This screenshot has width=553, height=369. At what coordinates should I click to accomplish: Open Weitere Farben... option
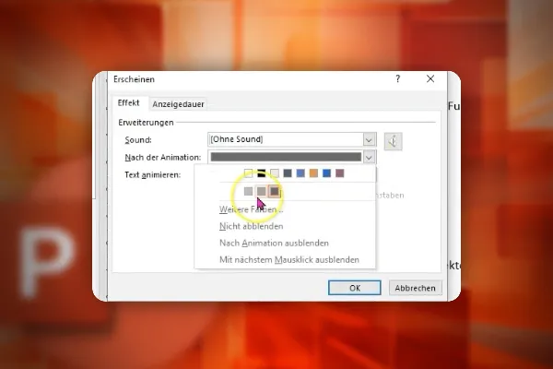click(251, 209)
